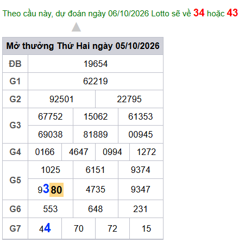Click G3 number 69038
Screen dimensions: 245x242
pos(51,134)
